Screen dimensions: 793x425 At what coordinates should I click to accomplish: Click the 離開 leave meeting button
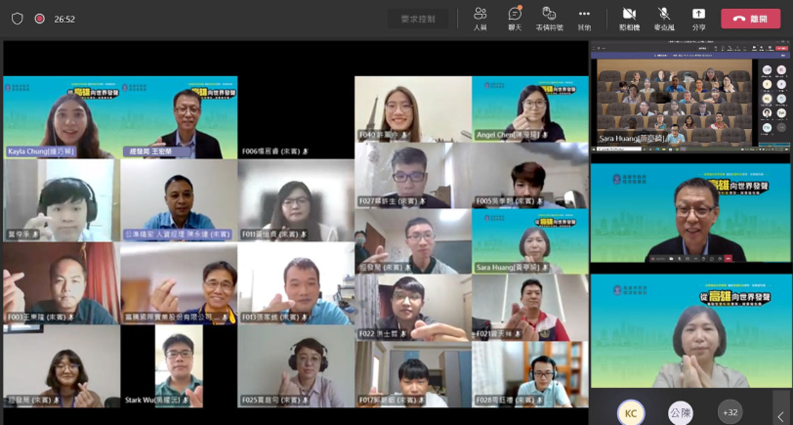point(751,19)
